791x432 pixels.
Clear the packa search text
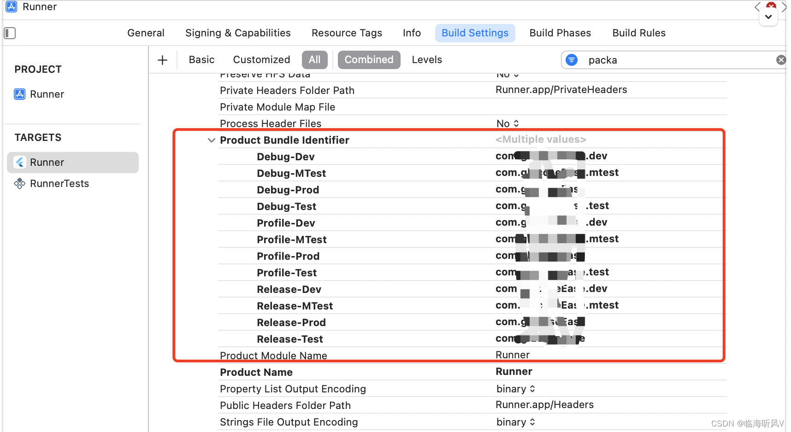click(781, 60)
